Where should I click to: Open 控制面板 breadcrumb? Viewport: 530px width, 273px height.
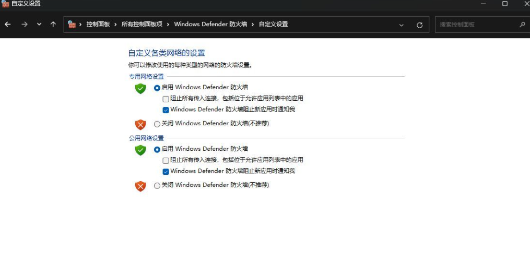point(98,25)
